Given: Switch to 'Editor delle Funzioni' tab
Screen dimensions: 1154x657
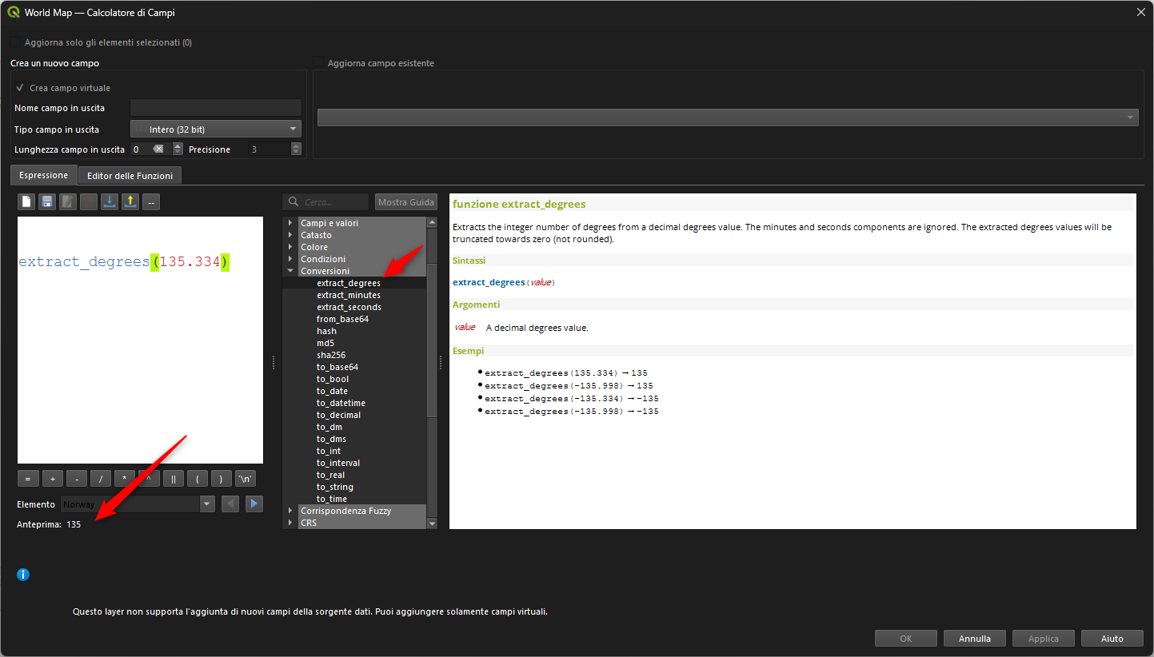Looking at the screenshot, I should tap(130, 175).
